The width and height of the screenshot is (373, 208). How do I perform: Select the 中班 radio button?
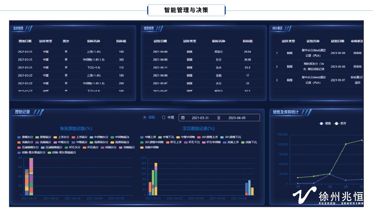click(164, 117)
